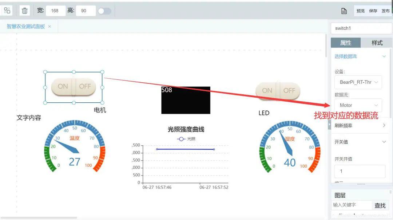Select the gauge showing 40
This screenshot has height=220, width=393.
(x=290, y=147)
